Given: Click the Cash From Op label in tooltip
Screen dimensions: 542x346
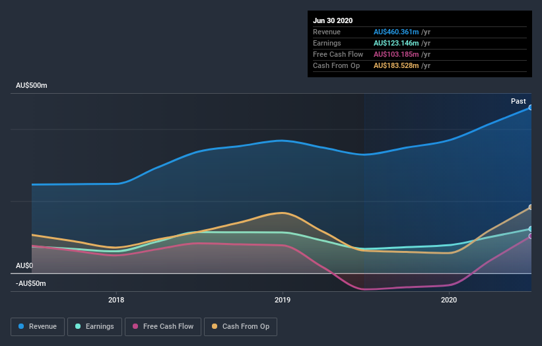Looking at the screenshot, I should (x=336, y=65).
